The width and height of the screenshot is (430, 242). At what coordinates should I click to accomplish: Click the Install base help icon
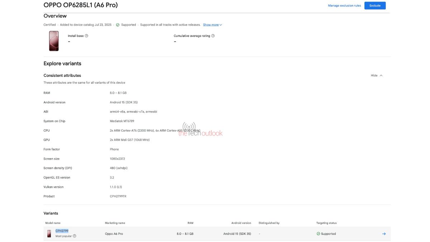coord(86,36)
